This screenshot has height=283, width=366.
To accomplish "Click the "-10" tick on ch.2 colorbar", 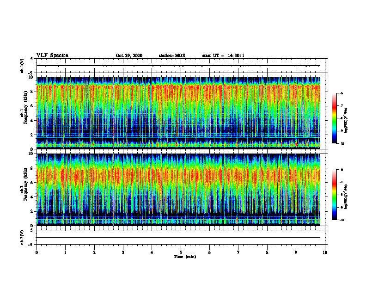I will click(342, 220).
